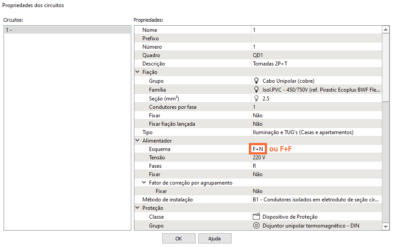The height and width of the screenshot is (247, 393).
Task: Collapse Fator de correção por agrupamento
Action: 144,183
